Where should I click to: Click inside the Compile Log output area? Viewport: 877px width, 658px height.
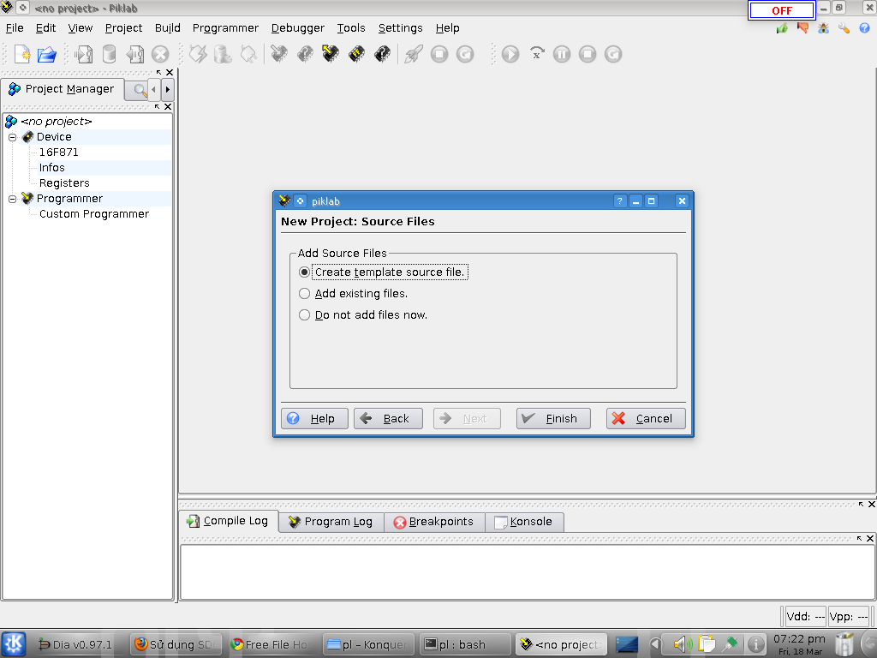pyautogui.click(x=527, y=571)
